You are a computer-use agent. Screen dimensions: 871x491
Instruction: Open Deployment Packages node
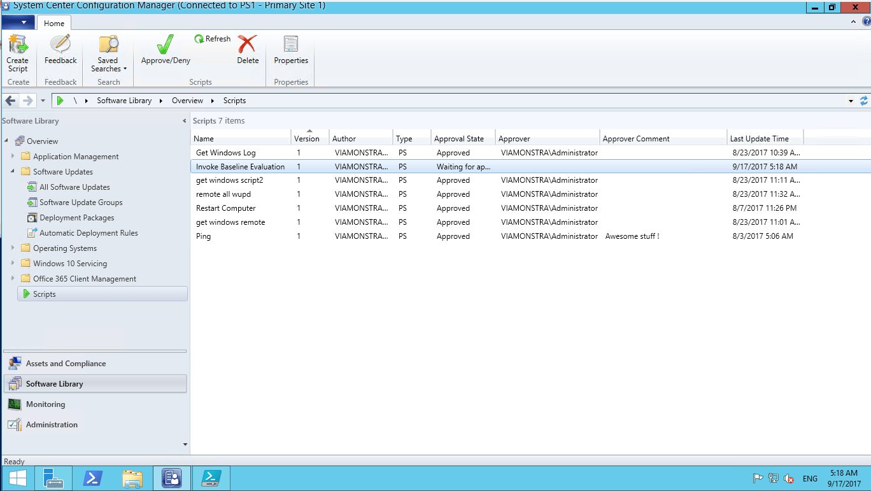pos(76,218)
